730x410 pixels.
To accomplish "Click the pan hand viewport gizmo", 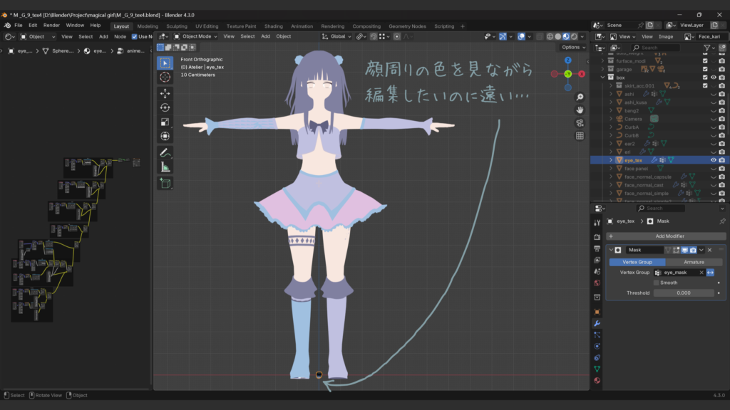I will pyautogui.click(x=580, y=110).
